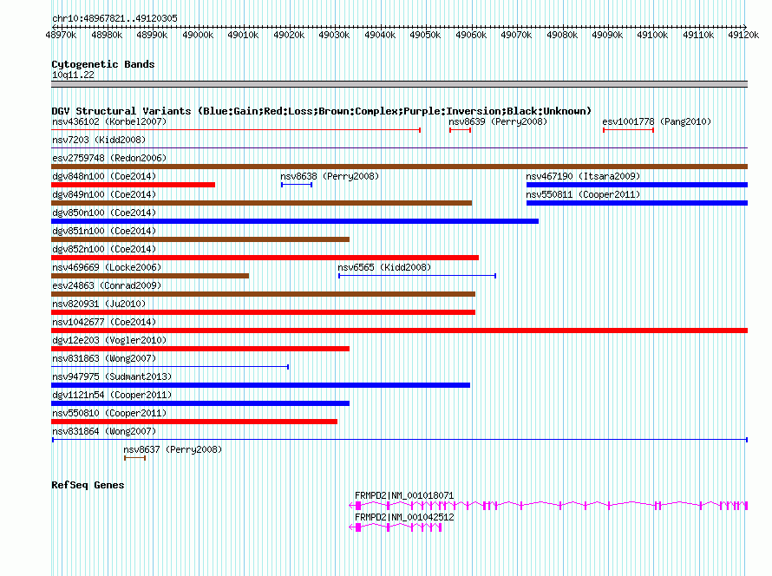772x576 pixels.
Task: Open the nsv8637 (Perry2008) label
Action: pyautogui.click(x=173, y=449)
